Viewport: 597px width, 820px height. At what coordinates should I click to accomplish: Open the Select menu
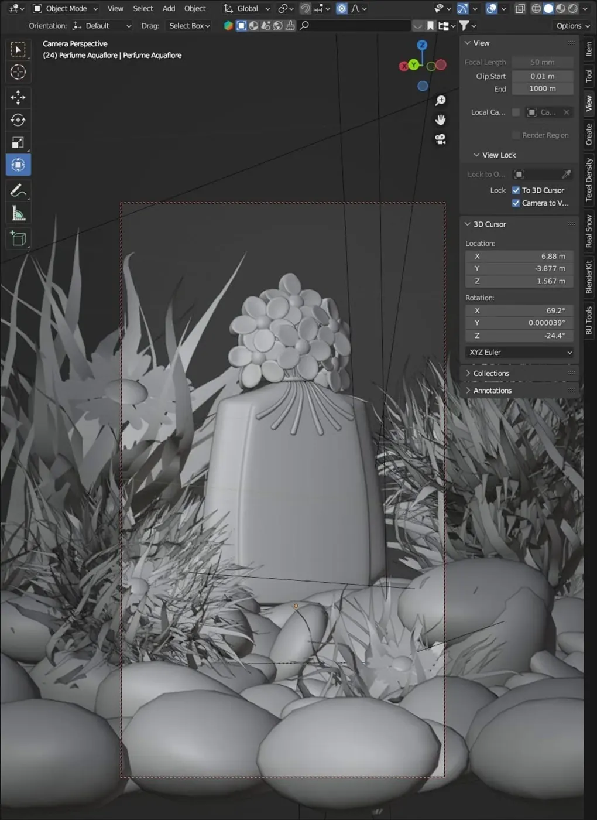[143, 9]
